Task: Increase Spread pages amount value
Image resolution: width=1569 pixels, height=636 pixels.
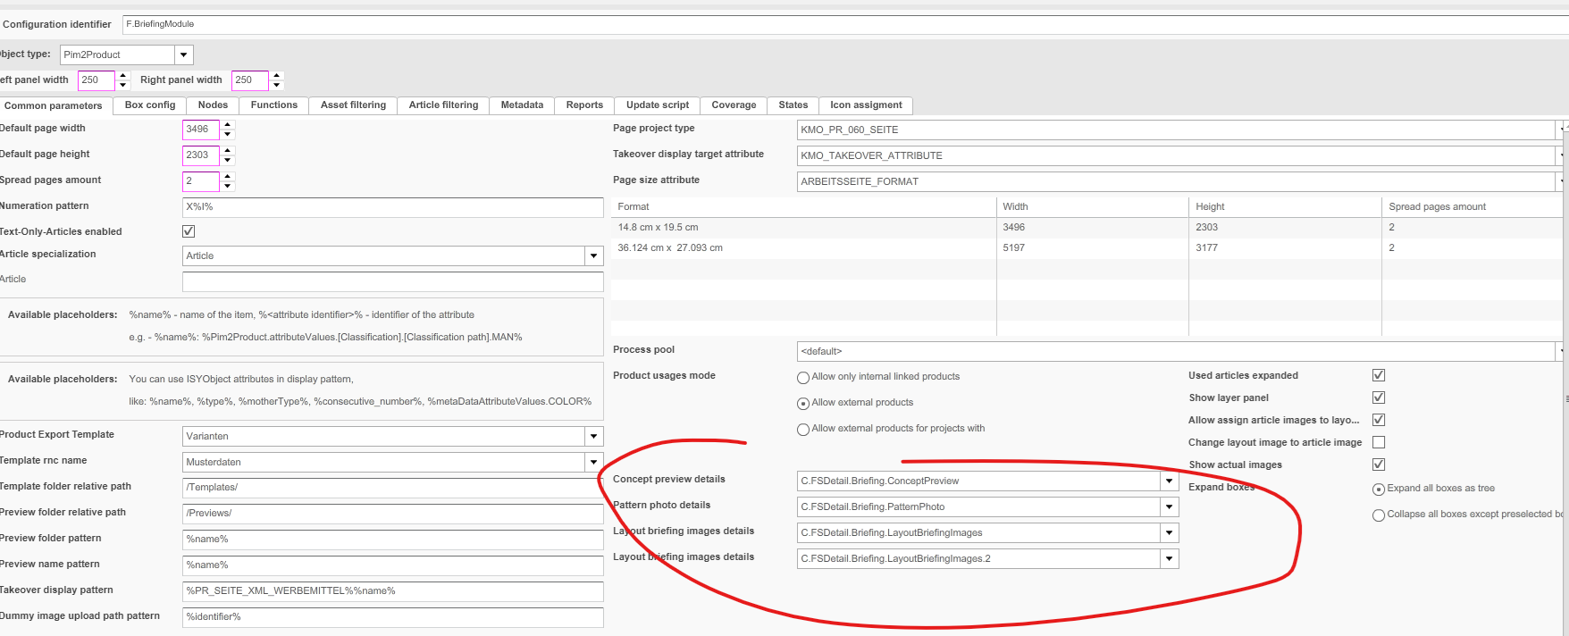Action: [x=228, y=176]
